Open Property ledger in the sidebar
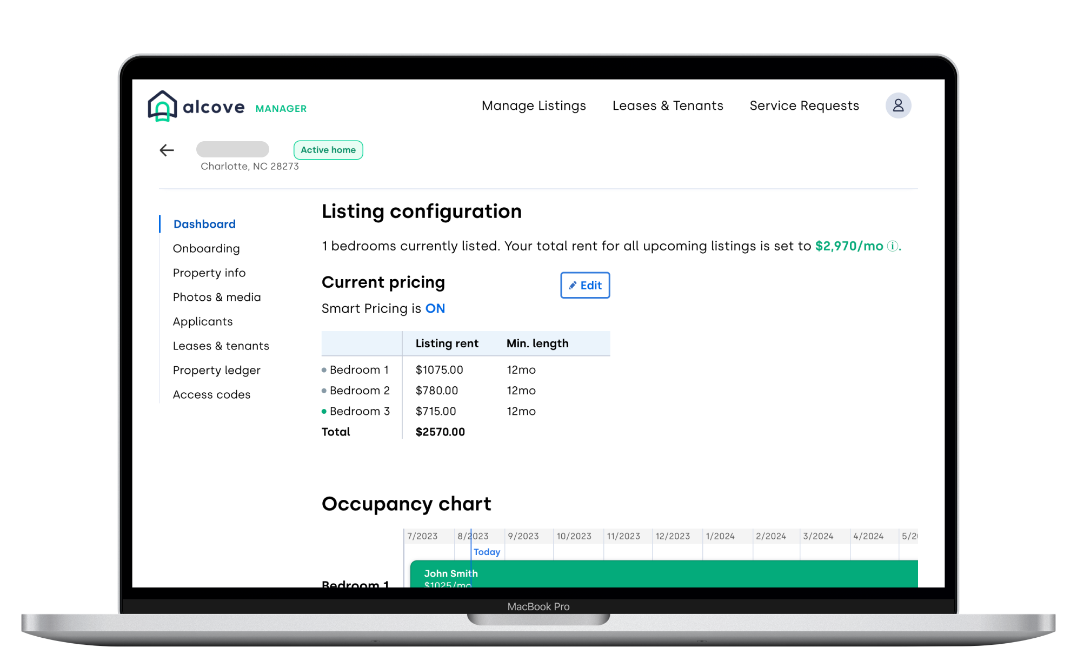The width and height of the screenshot is (1077, 667). pyautogui.click(x=216, y=370)
